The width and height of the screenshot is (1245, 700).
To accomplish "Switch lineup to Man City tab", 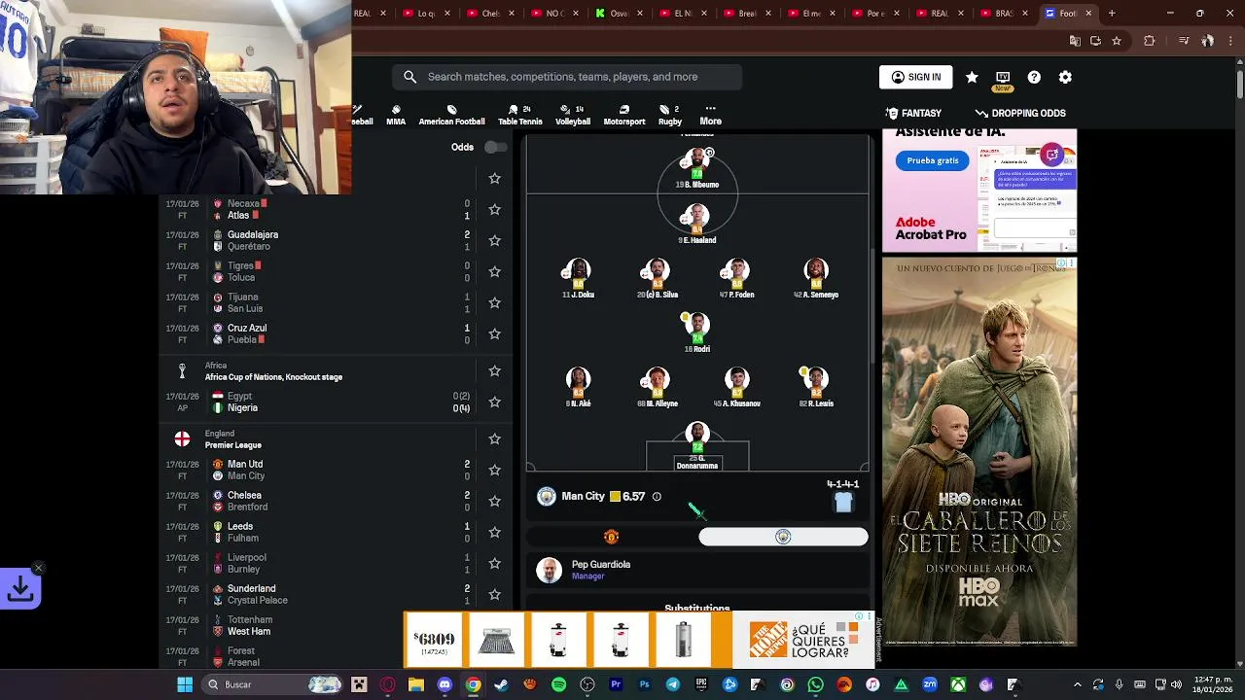I will pos(783,537).
